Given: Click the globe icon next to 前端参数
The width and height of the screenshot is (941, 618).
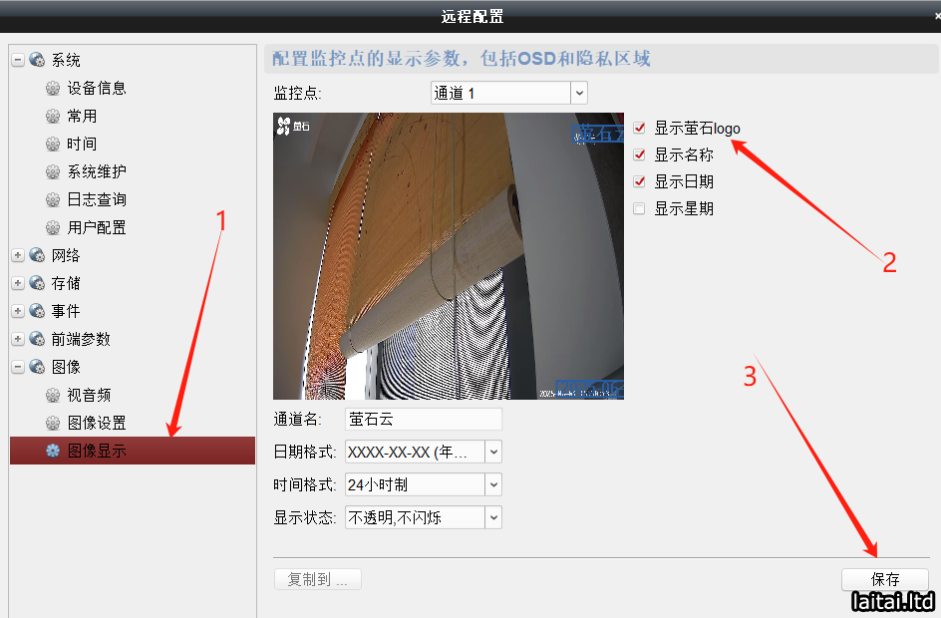Looking at the screenshot, I should coord(37,339).
